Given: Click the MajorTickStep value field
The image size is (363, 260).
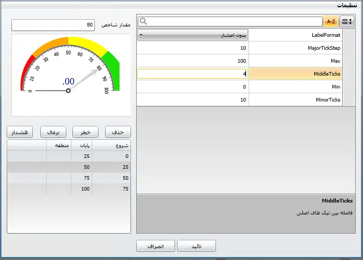Looking at the screenshot, I should pyautogui.click(x=193, y=48).
